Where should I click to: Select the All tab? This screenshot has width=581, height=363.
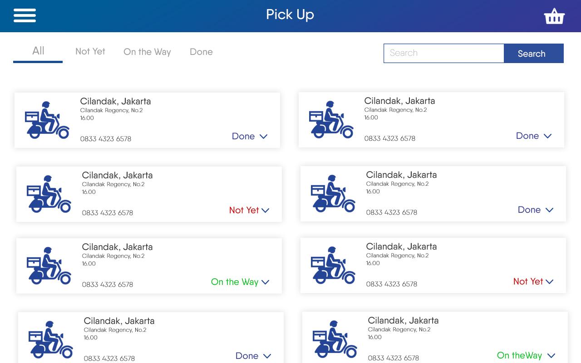pyautogui.click(x=38, y=51)
